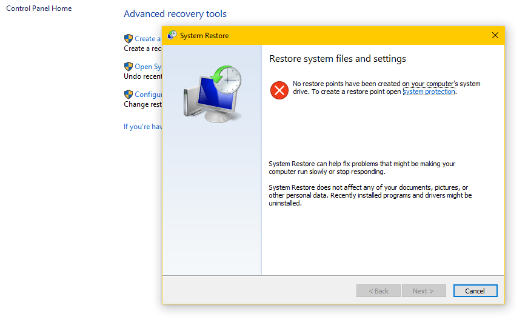Select the Open System Restore link
The width and height of the screenshot is (528, 328).
pyautogui.click(x=148, y=67)
